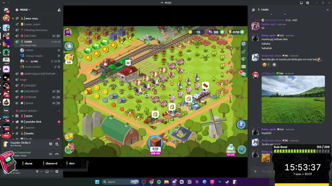This screenshot has height=186, width=332.
Task: Share your screen from the voice panel
Action: (x=51, y=144)
